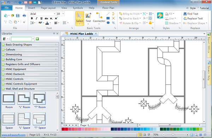Apply Strikethrough formatting
Viewport: 212px width, 138px height.
46,18
